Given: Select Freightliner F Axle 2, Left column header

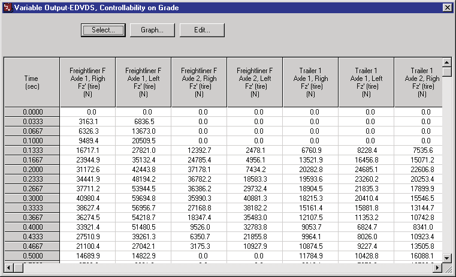Looking at the screenshot, I should [x=255, y=82].
